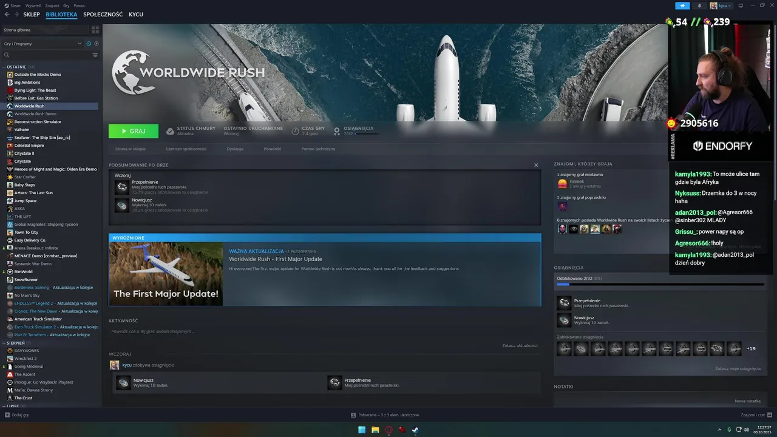Open friend Grimek's avatar
The image size is (777, 437).
562,183
